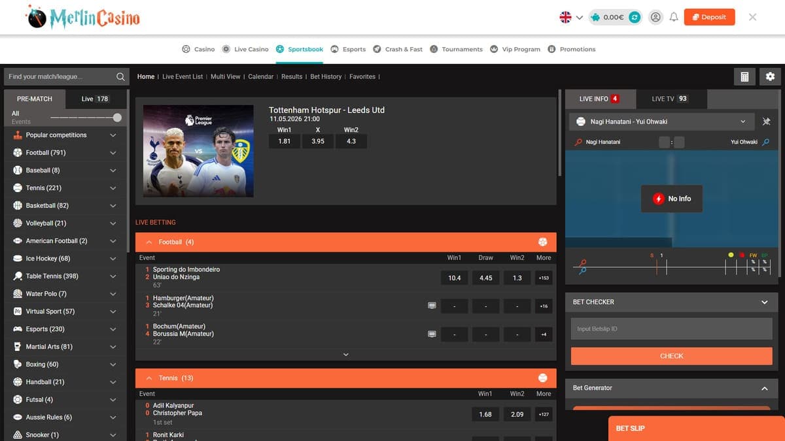Viewport: 785px width, 441px height.
Task: Select Draw odds 4.45 Sporting do Imbondeiro
Action: pos(486,278)
